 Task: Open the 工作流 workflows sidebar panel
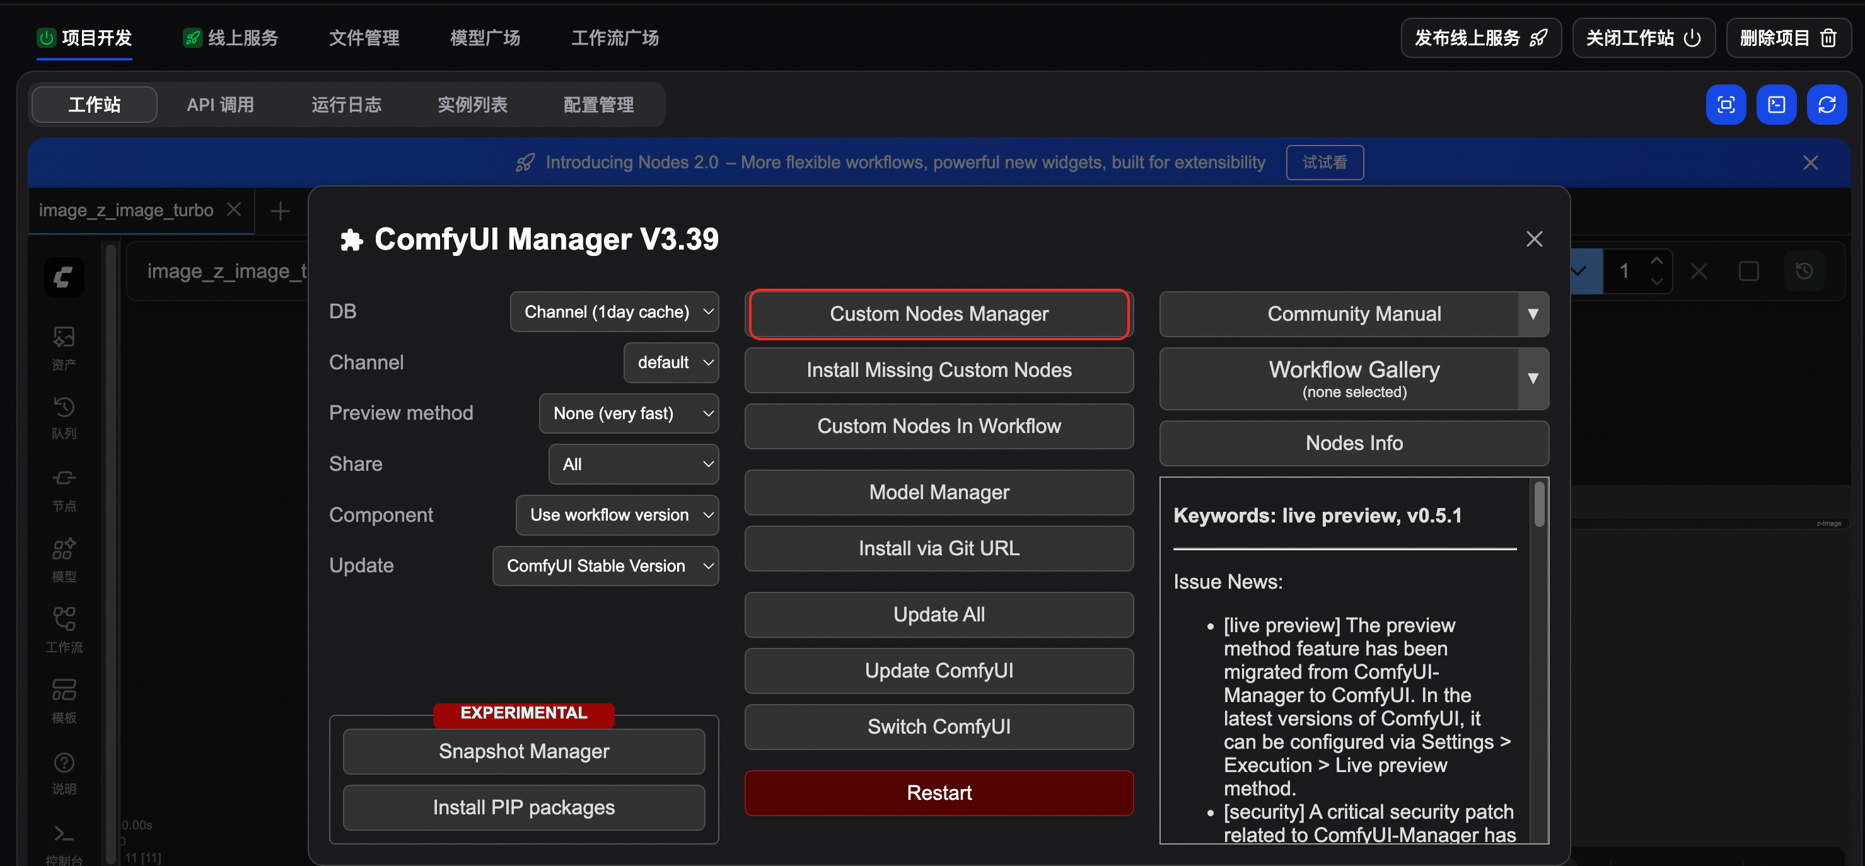(x=64, y=631)
